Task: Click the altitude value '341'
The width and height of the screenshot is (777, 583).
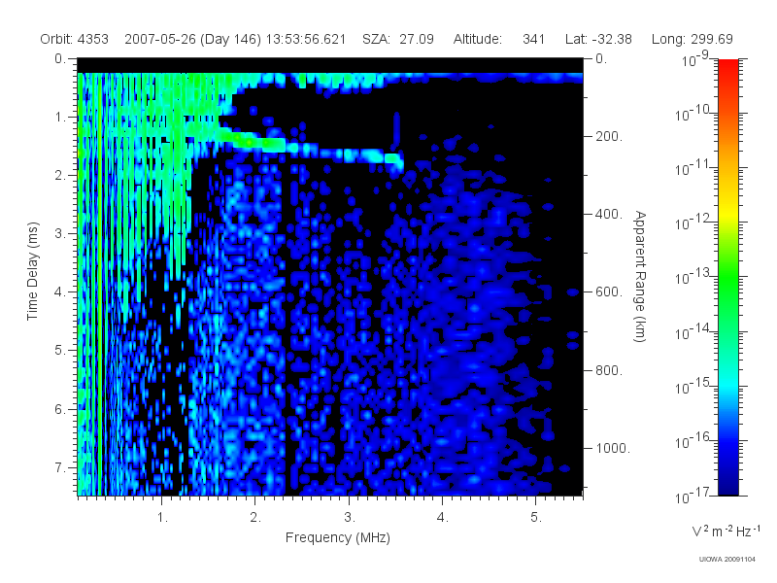Action: click(533, 39)
